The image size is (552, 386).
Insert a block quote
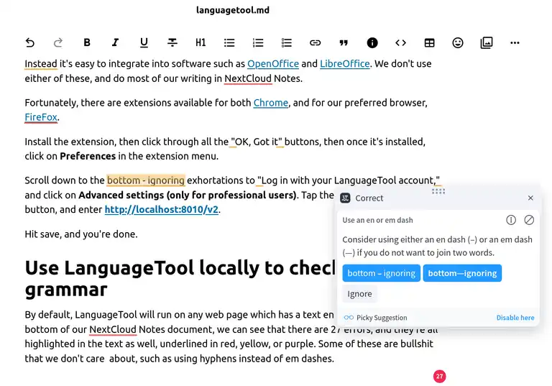[x=344, y=42]
